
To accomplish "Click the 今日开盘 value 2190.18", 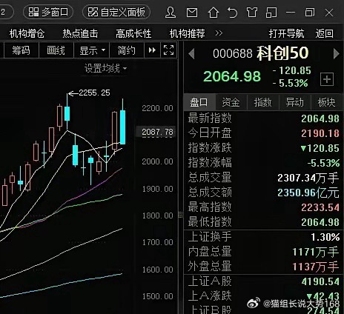I will (x=320, y=133).
